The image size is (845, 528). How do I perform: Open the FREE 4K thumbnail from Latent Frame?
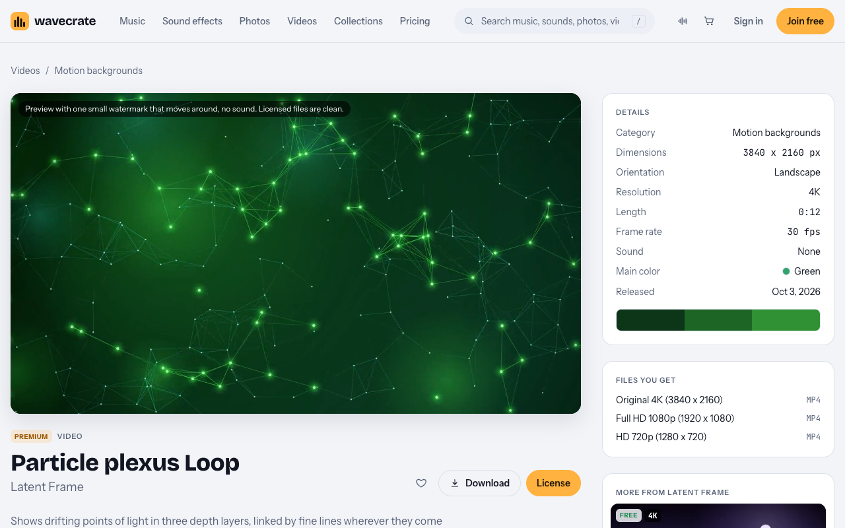point(718,516)
